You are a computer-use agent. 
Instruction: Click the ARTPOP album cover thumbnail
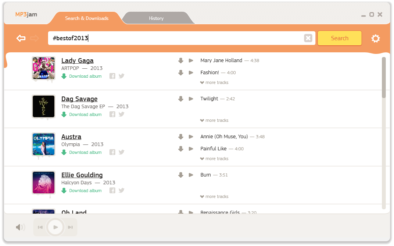[43, 68]
